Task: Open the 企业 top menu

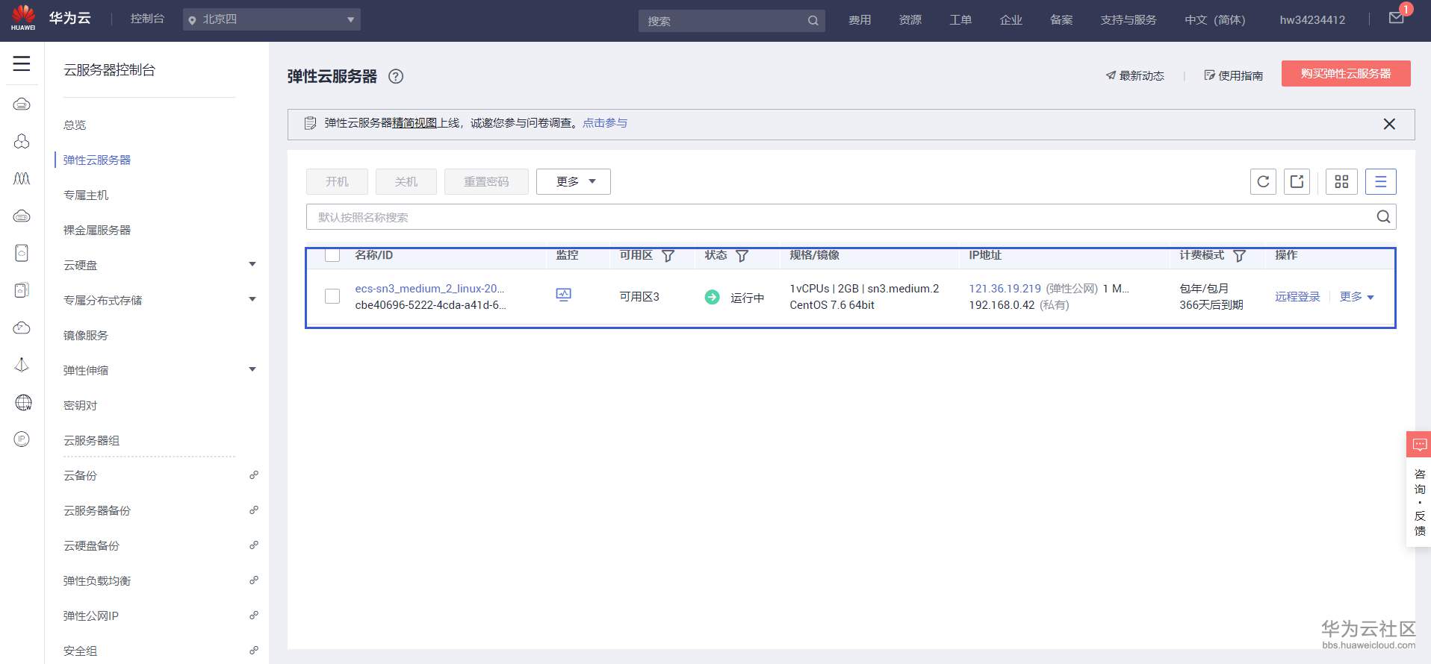Action: [1011, 20]
